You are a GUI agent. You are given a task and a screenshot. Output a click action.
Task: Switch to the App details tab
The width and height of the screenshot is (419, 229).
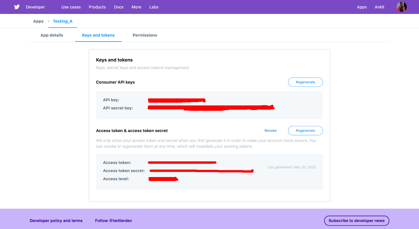tap(52, 35)
